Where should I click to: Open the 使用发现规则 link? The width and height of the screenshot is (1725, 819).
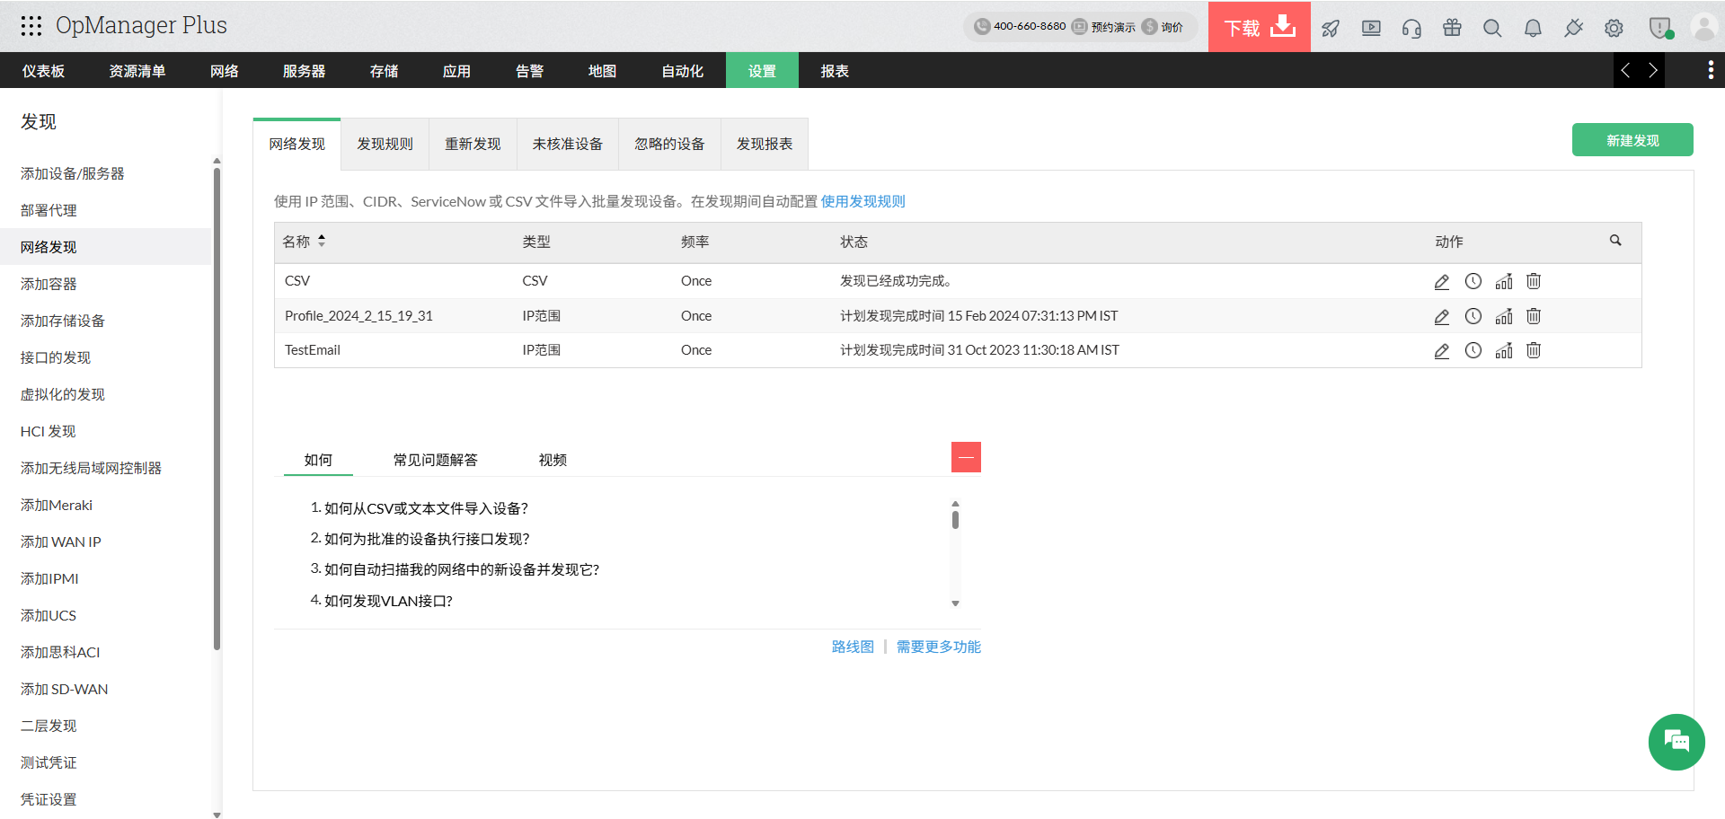coord(862,201)
